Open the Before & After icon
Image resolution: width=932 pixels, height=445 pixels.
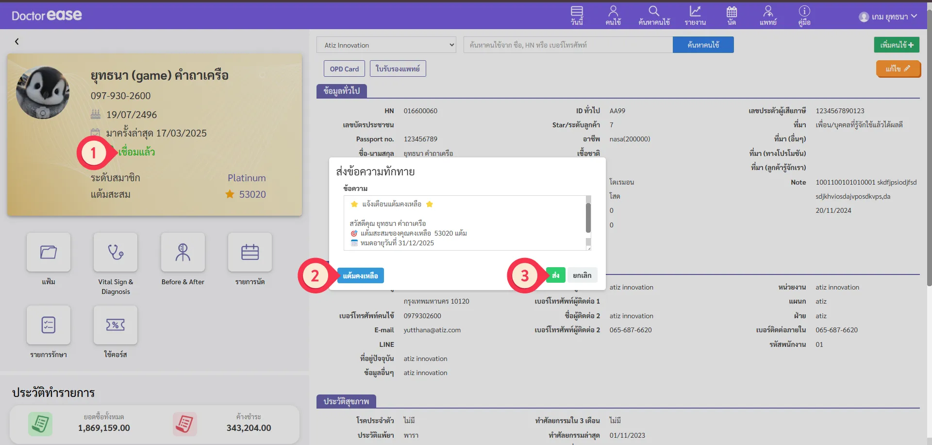183,252
